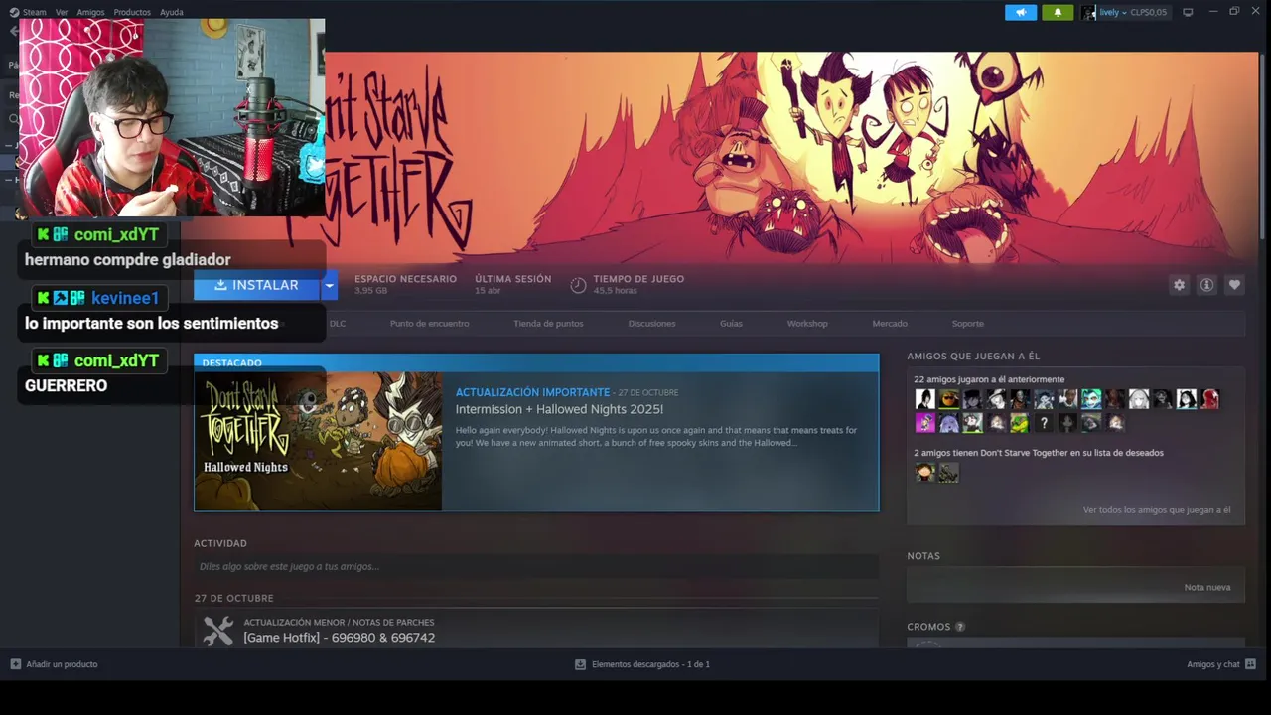This screenshot has height=715, width=1271.
Task: Open the Ayuda menu
Action: [x=172, y=12]
